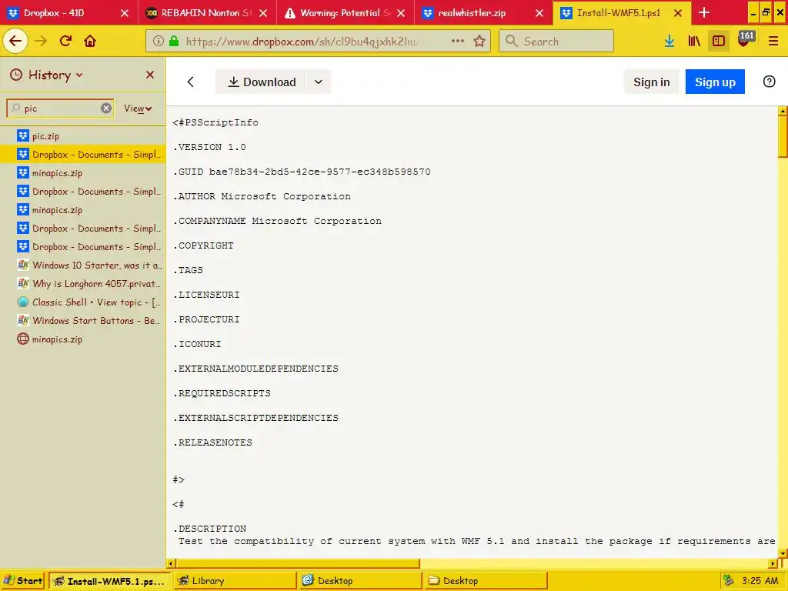
Task: Open 'Windows Start Buttons - Be..' entry
Action: [83, 321]
